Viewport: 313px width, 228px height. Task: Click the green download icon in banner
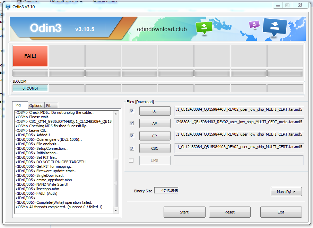coord(204,28)
